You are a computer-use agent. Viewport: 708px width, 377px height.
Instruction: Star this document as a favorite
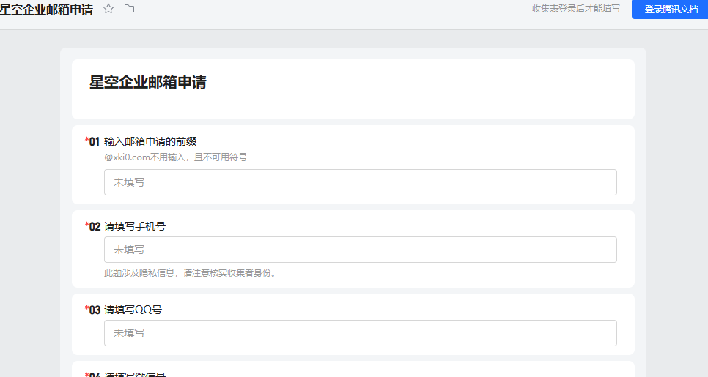click(x=108, y=9)
